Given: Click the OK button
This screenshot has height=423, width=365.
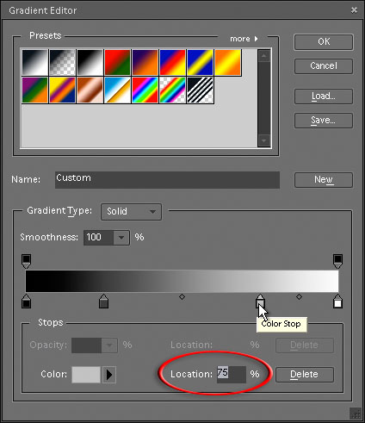Looking at the screenshot, I should pyautogui.click(x=324, y=42).
